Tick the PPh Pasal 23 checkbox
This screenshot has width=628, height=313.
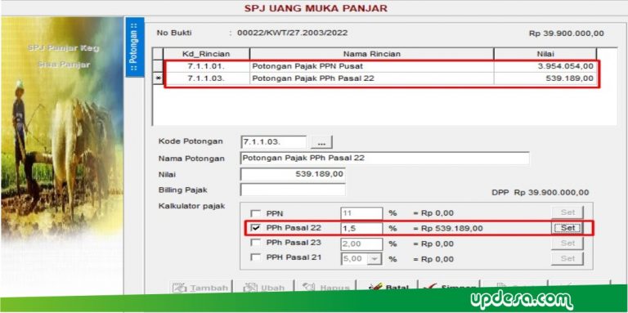255,243
